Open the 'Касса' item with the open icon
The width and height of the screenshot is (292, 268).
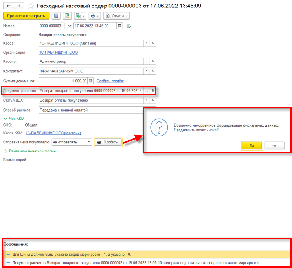click(x=153, y=43)
